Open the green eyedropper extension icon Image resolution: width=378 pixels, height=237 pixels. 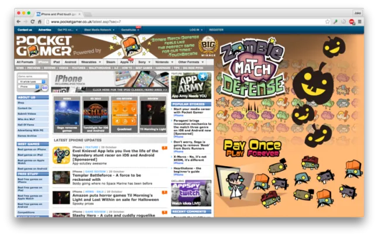tap(335, 22)
